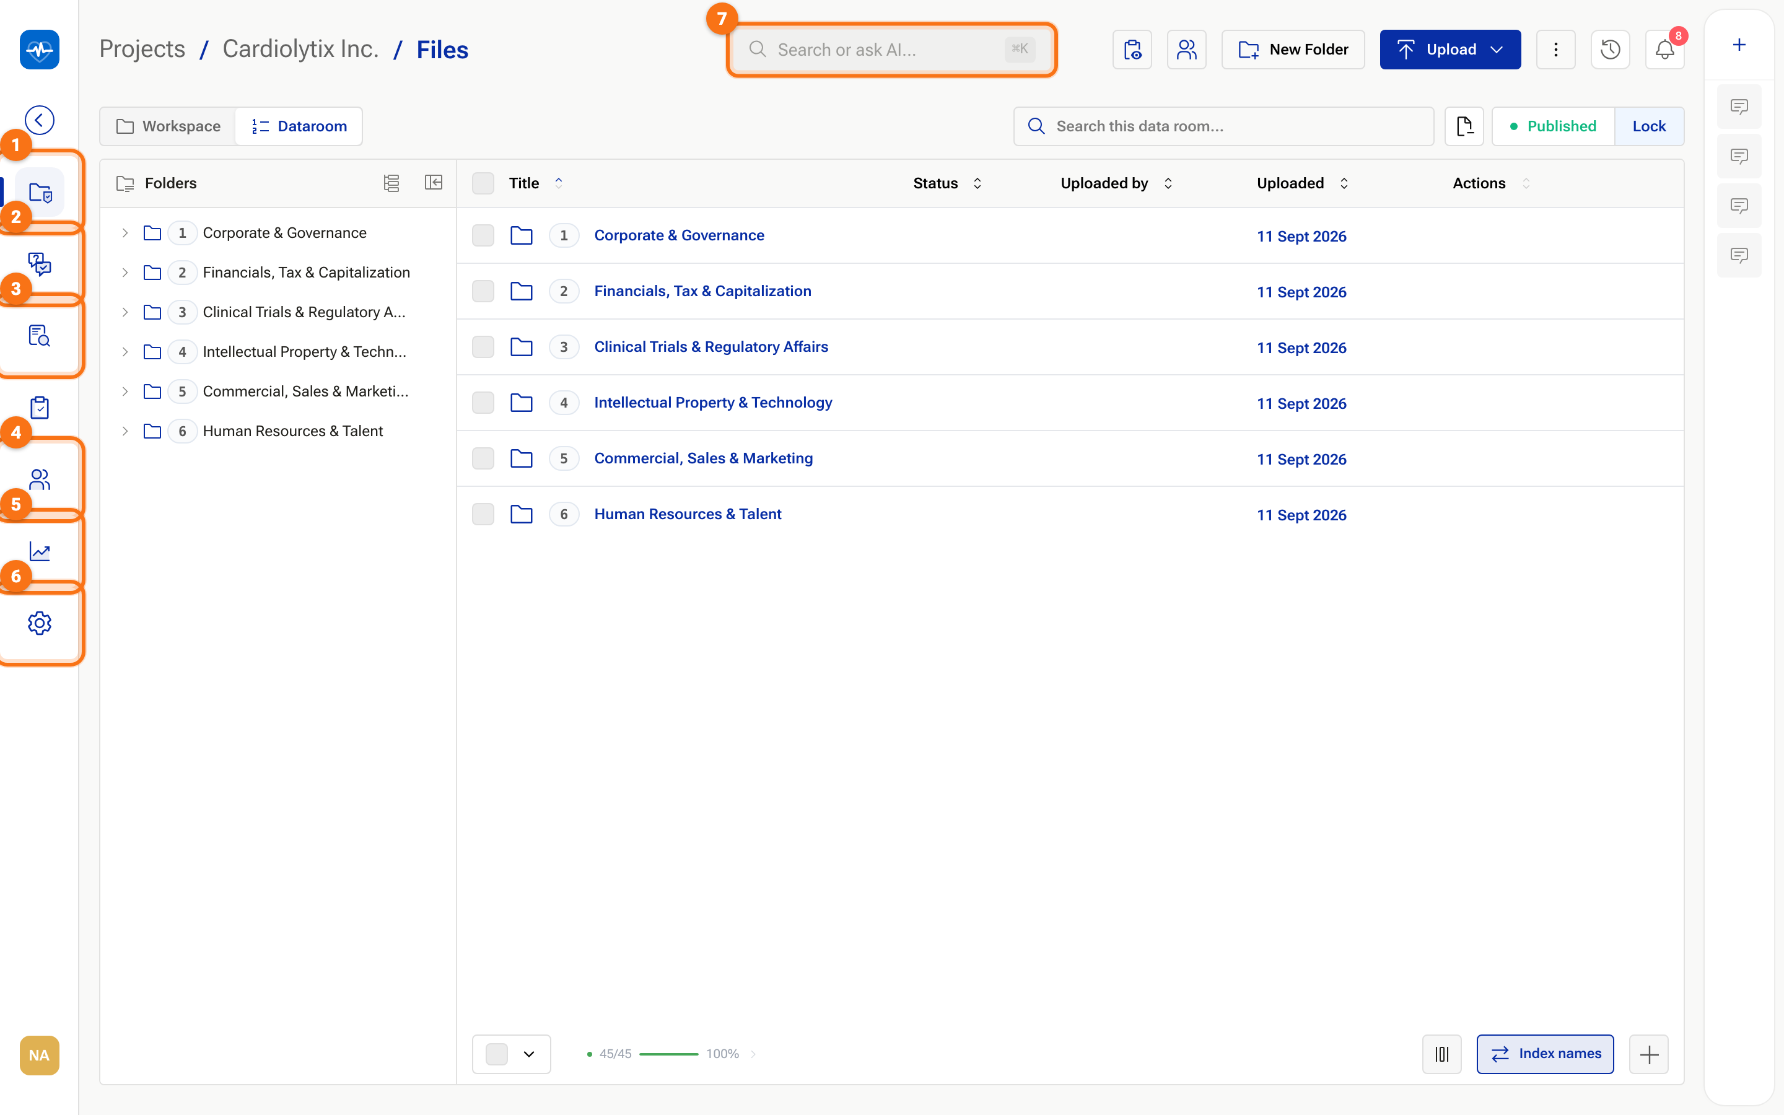Check the Commercial, Sales & Marketing row checkbox
Image resolution: width=1784 pixels, height=1115 pixels.
click(x=483, y=458)
